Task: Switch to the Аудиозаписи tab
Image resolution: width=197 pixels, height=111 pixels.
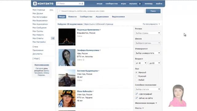Action: coord(102,17)
